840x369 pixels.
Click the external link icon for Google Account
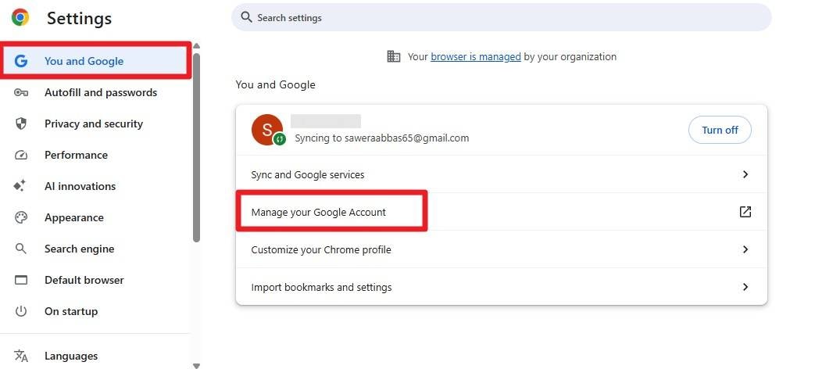point(745,212)
